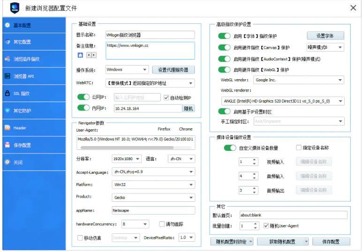This screenshot has width=362, height=252.
Task: Enable the 移动仿真 checkbox
Action: 80,237
